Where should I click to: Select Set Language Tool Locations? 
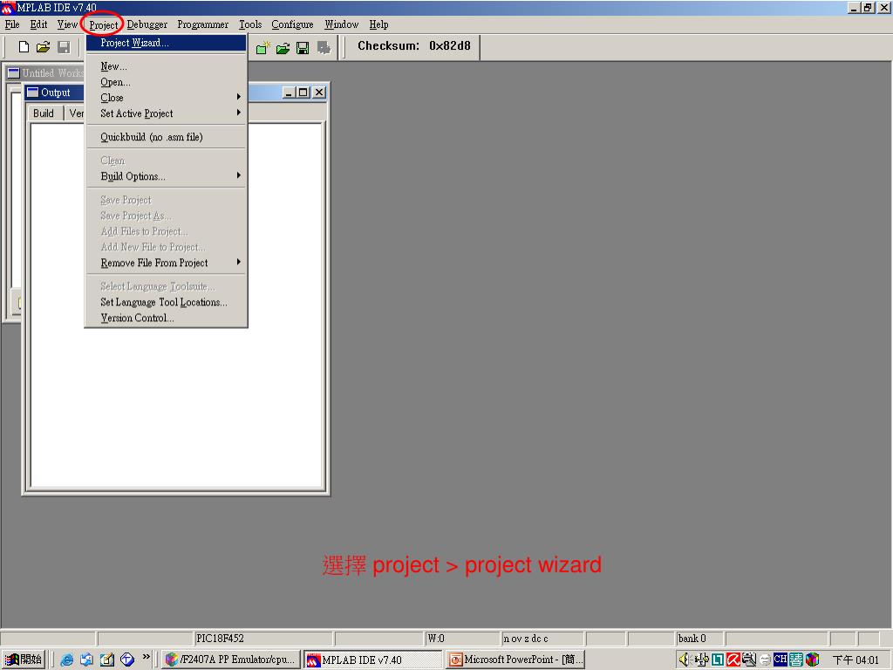(x=166, y=302)
